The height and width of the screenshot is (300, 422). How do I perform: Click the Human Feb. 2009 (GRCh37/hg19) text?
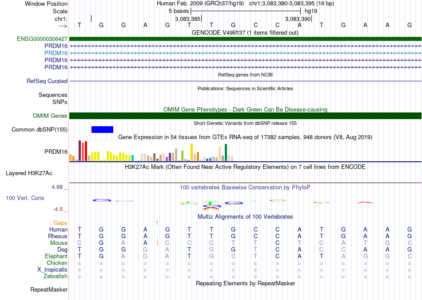(200, 4)
